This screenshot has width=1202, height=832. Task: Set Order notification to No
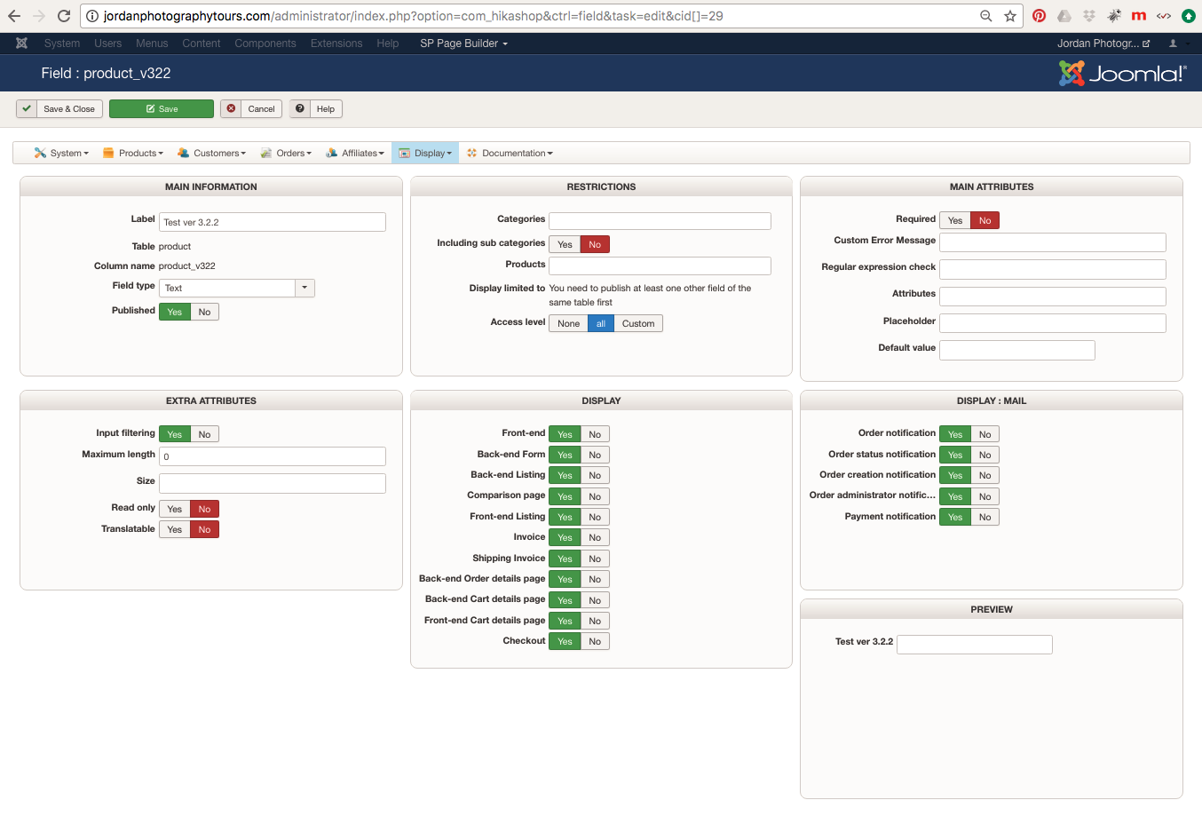pyautogui.click(x=985, y=434)
